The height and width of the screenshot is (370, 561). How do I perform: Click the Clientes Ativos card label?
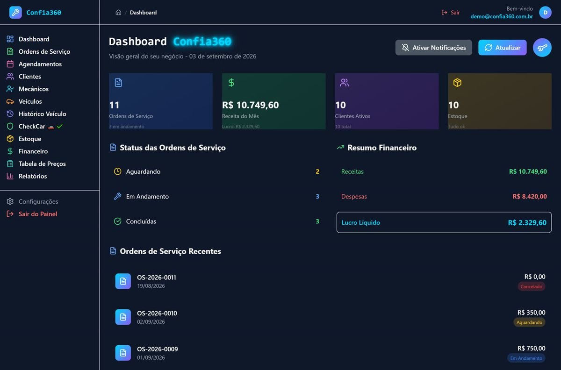point(352,116)
